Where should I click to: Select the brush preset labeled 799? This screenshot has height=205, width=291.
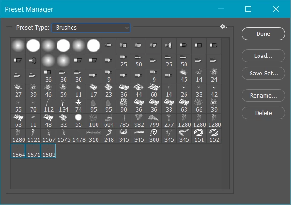click(154, 121)
